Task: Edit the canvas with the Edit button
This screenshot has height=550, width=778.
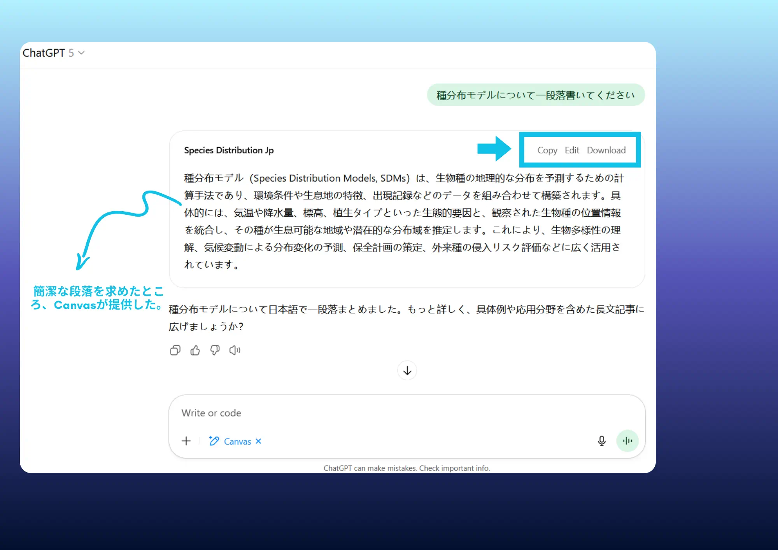Action: (572, 150)
